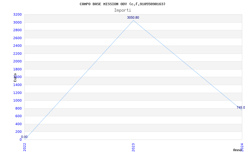Click the 600 y-axis value
Viewport: 245px width, 153px height.
pos(18,116)
